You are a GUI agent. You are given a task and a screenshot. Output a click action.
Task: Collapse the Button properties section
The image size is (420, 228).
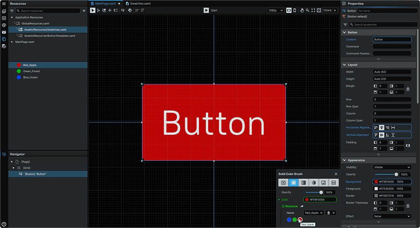pyautogui.click(x=344, y=32)
